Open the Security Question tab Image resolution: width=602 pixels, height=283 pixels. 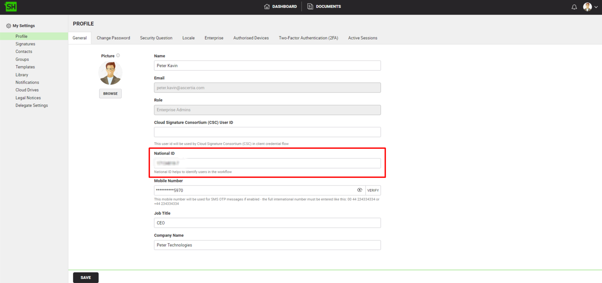[156, 38]
